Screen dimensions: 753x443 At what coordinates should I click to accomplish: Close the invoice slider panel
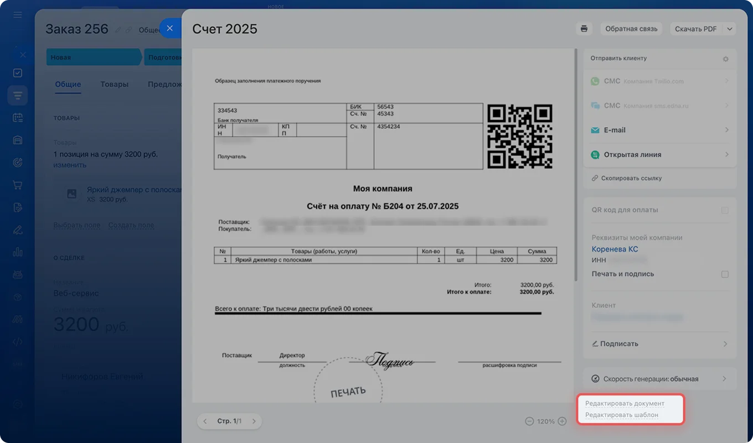click(170, 28)
